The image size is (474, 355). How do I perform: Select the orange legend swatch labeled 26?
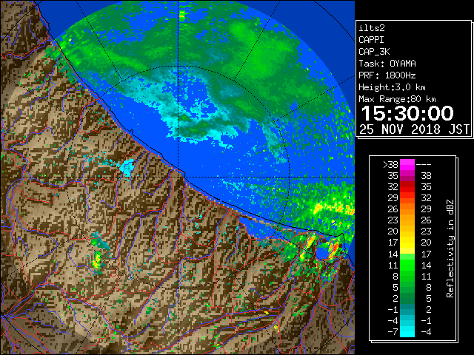(407, 209)
